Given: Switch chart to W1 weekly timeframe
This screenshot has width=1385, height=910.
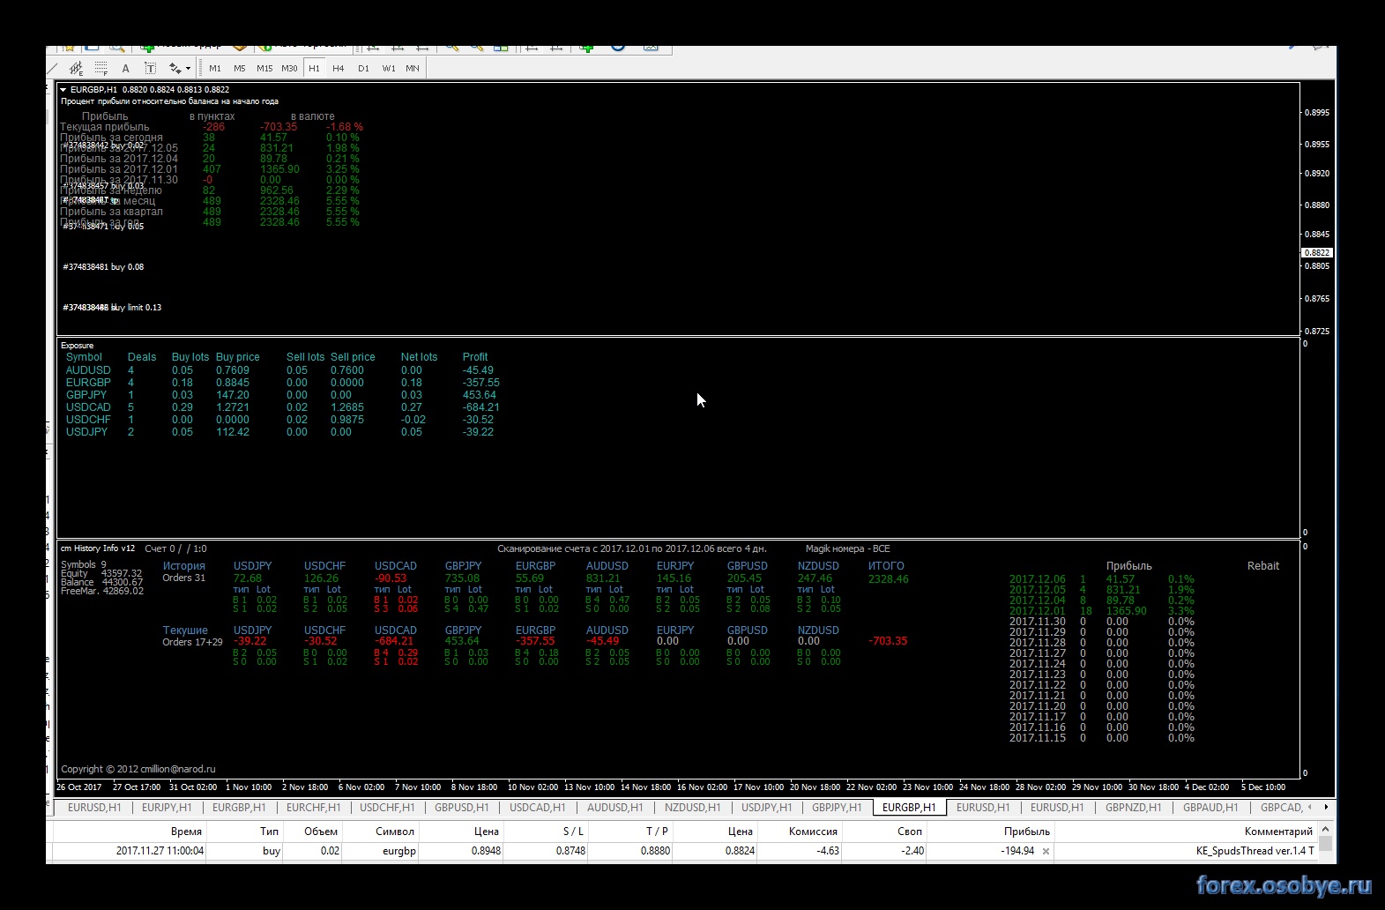Looking at the screenshot, I should (x=389, y=68).
